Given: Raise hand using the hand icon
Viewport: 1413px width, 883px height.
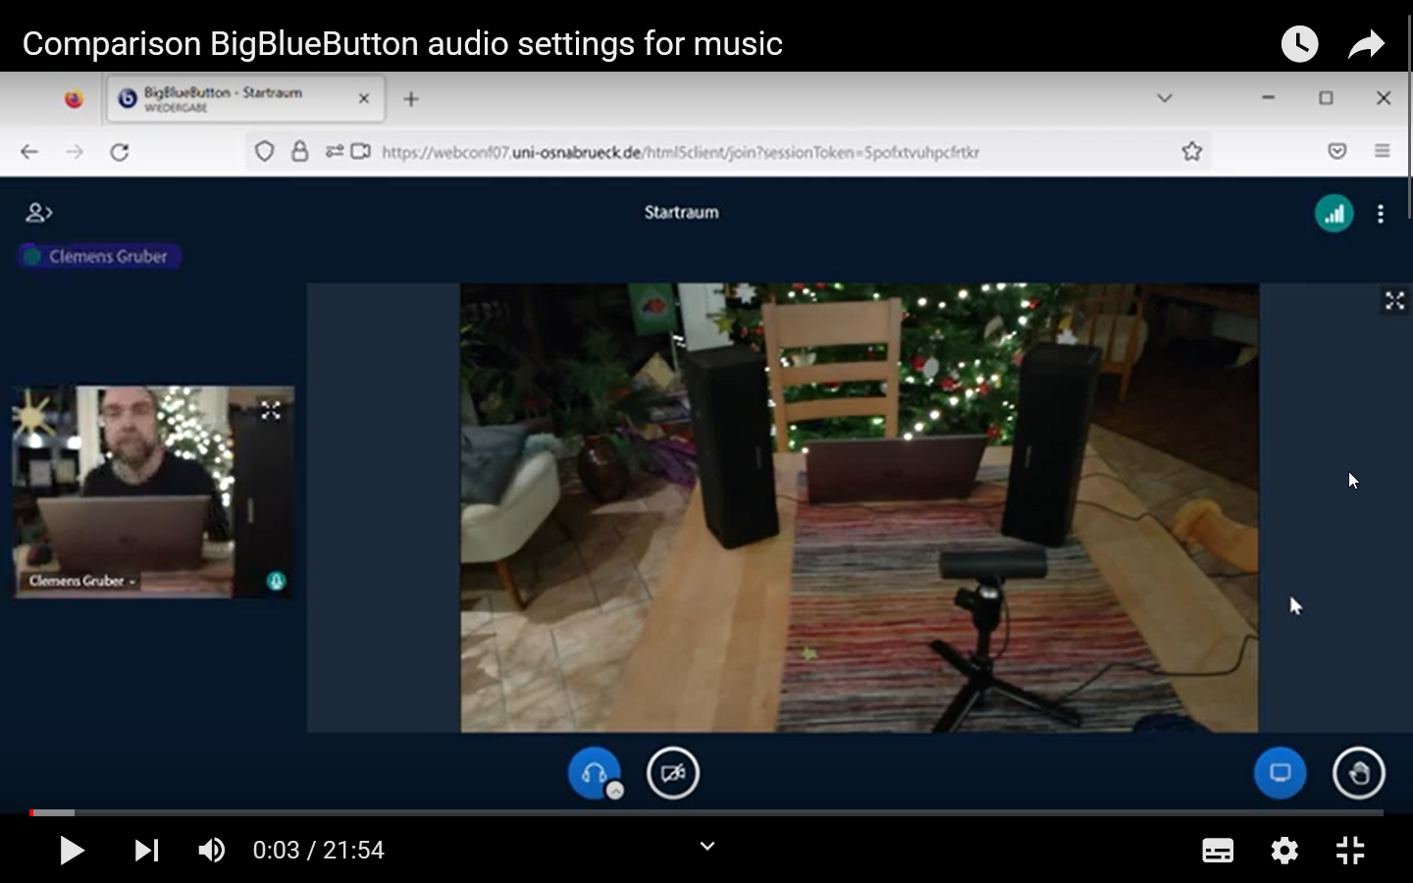Looking at the screenshot, I should pyautogui.click(x=1359, y=773).
